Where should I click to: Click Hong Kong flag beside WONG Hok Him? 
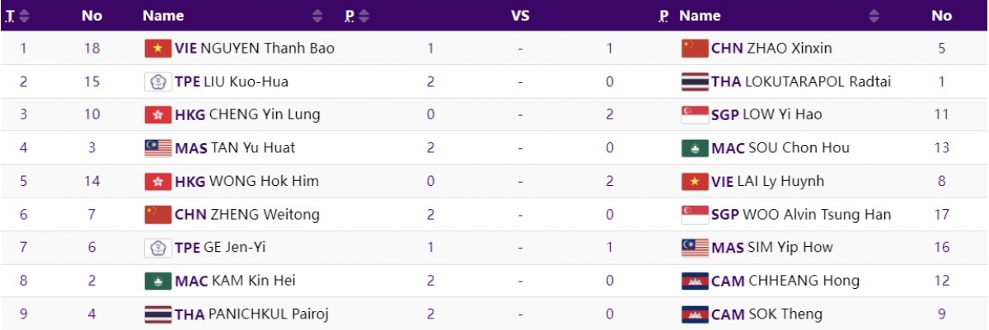pyautogui.click(x=157, y=181)
